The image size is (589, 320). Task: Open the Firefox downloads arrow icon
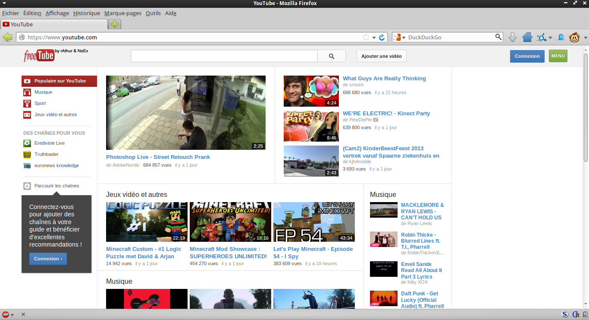pyautogui.click(x=513, y=38)
